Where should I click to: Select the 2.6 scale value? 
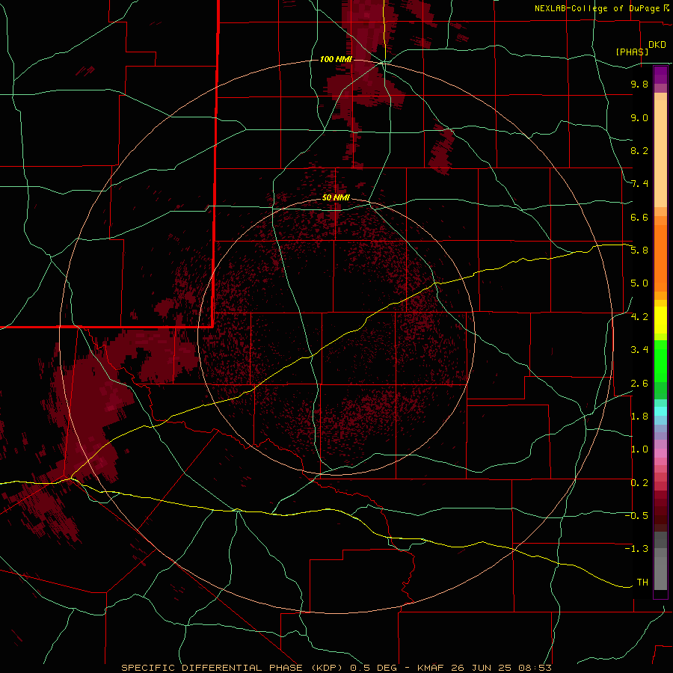tap(639, 384)
